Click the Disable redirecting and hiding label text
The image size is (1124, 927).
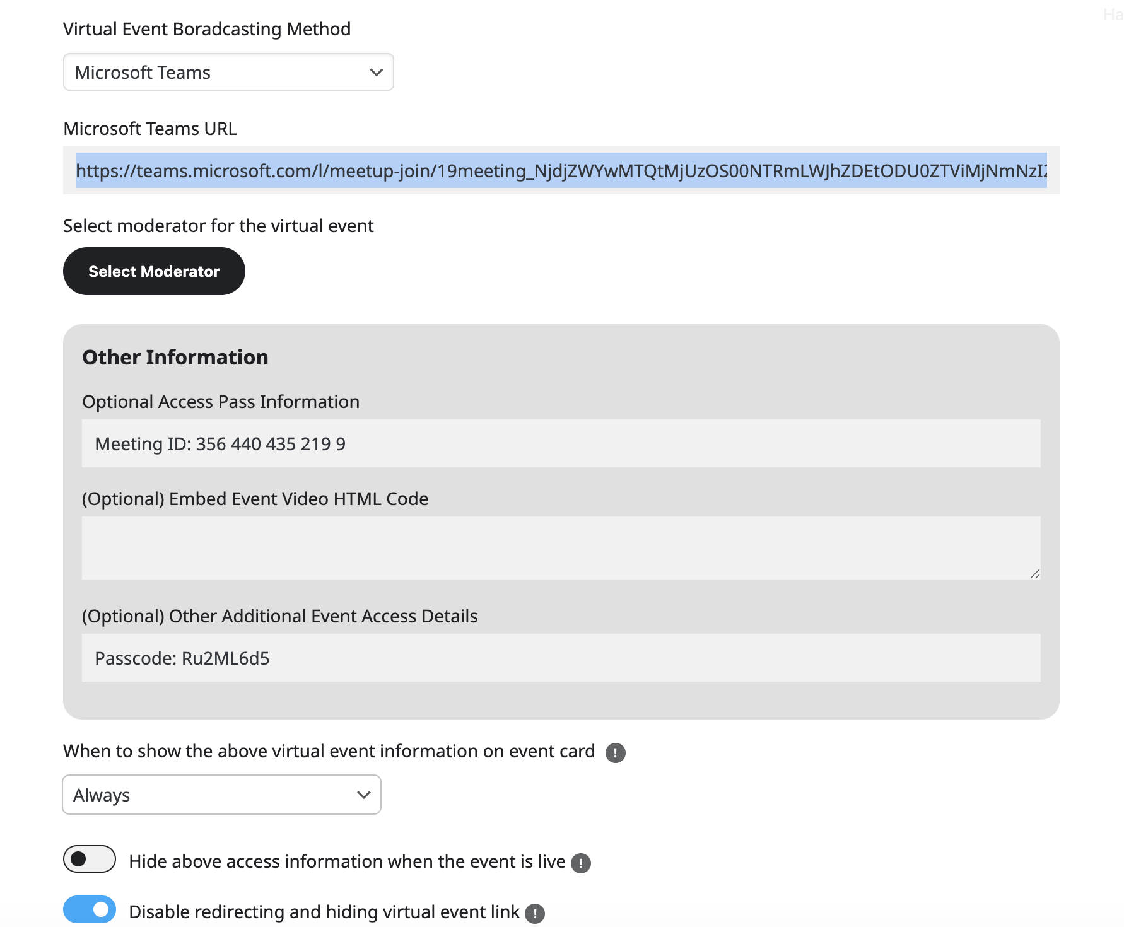point(324,912)
